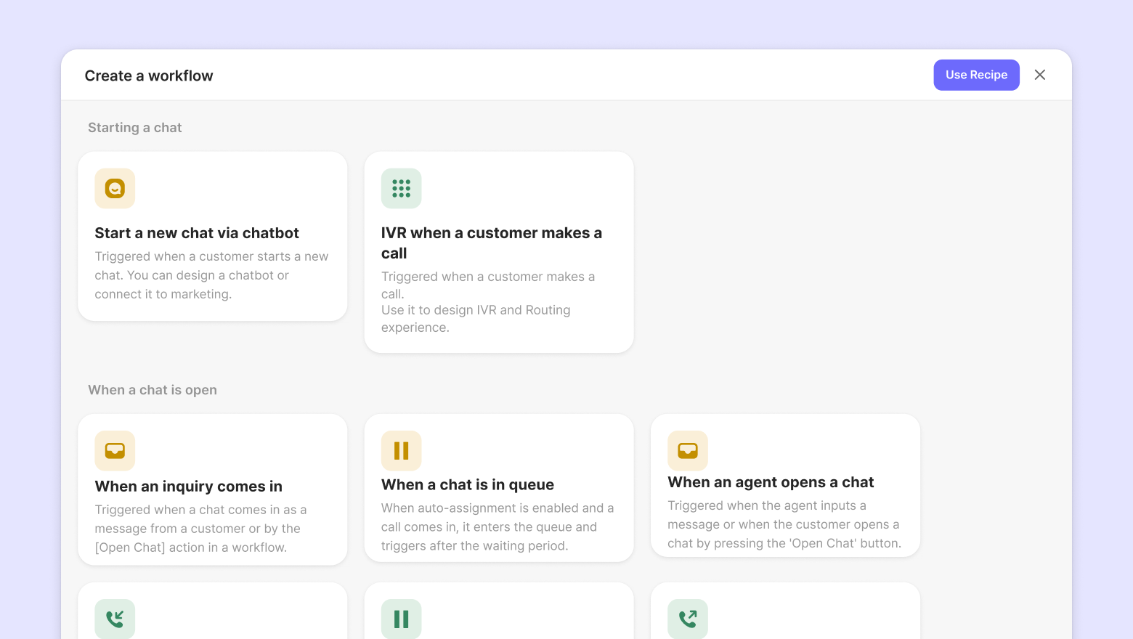Click the inbox icon above inquiry comes in
The image size is (1133, 639).
tap(115, 451)
